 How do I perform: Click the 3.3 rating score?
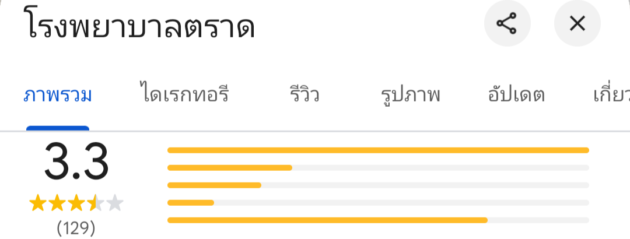pyautogui.click(x=76, y=163)
